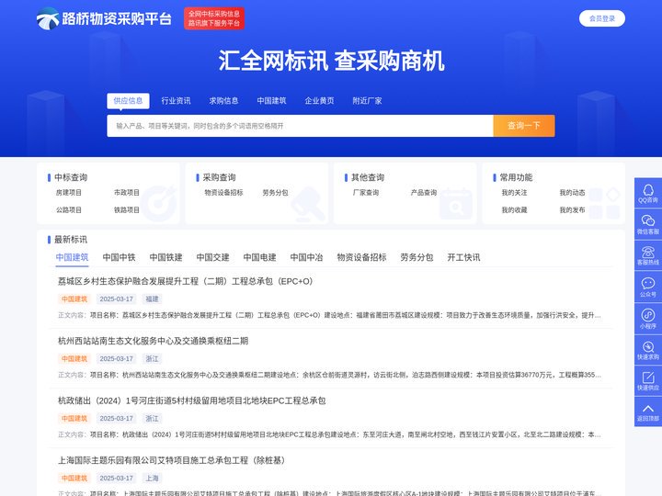This screenshot has width=662, height=496.
Task: Select the 供应信息 search tab
Action: [128, 101]
